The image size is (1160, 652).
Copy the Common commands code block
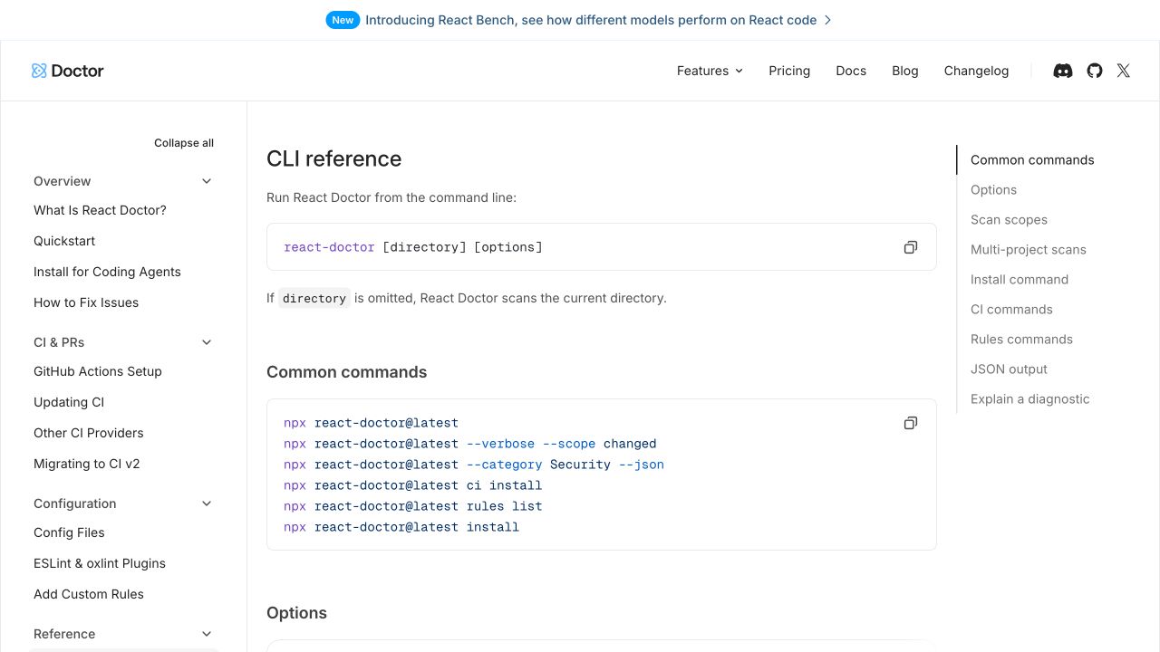pos(911,423)
